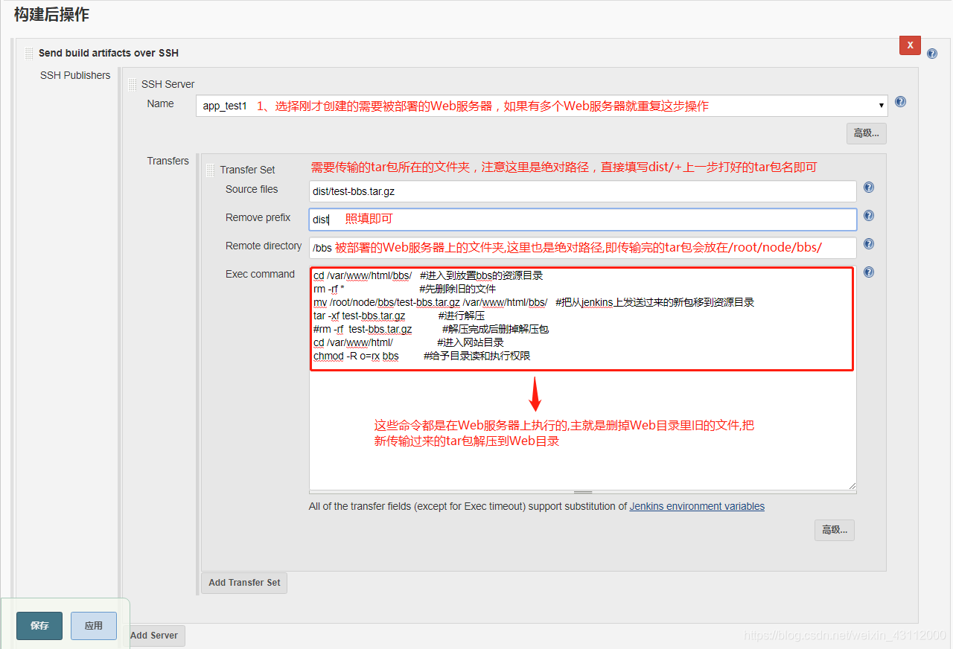Open help for Send build artifacts over SSH
This screenshot has width=953, height=649.
[x=932, y=54]
